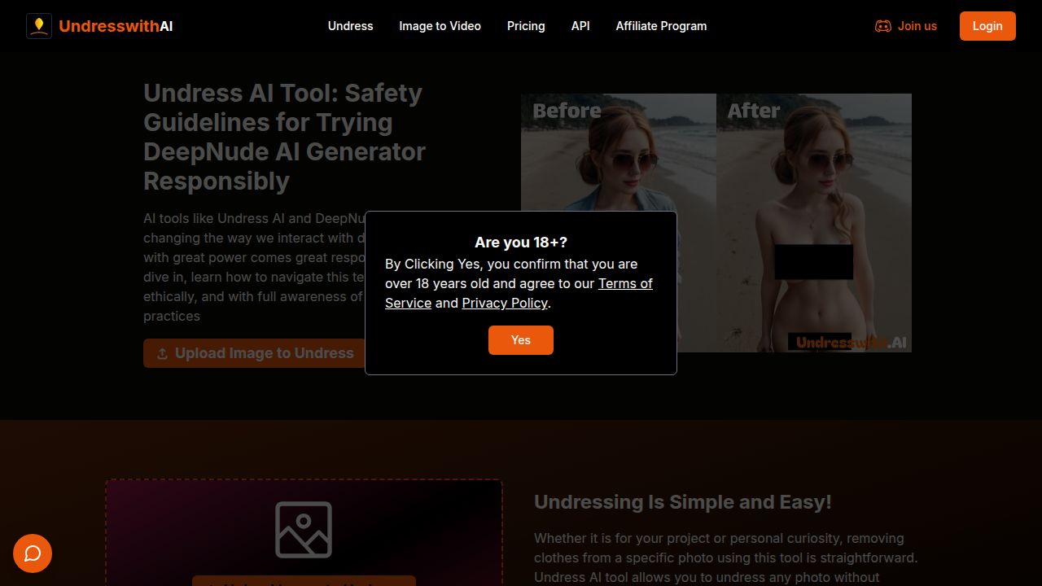The image size is (1042, 586).
Task: Click the "Undressing Is Simple and Easy!" heading
Action: pos(682,502)
